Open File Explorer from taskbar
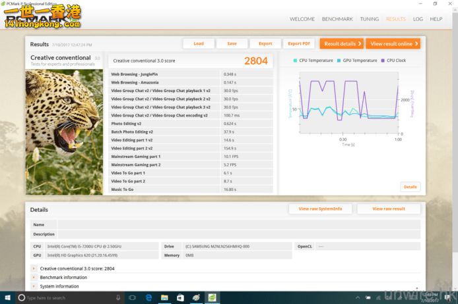This screenshot has width=458, height=304. (x=164, y=297)
